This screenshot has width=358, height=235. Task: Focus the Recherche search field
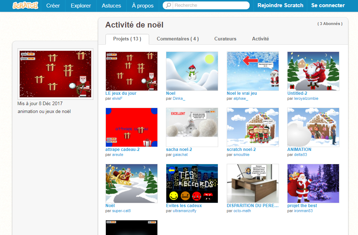point(206,5)
